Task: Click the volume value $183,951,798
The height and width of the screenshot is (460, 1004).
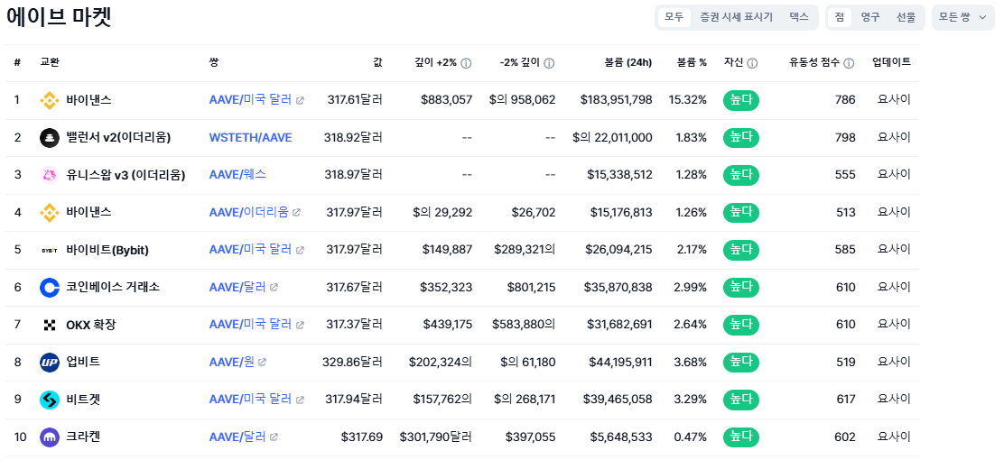Action: pyautogui.click(x=616, y=100)
